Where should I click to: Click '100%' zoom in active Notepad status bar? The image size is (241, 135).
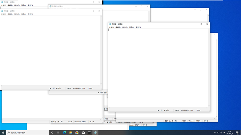[x=176, y=110]
